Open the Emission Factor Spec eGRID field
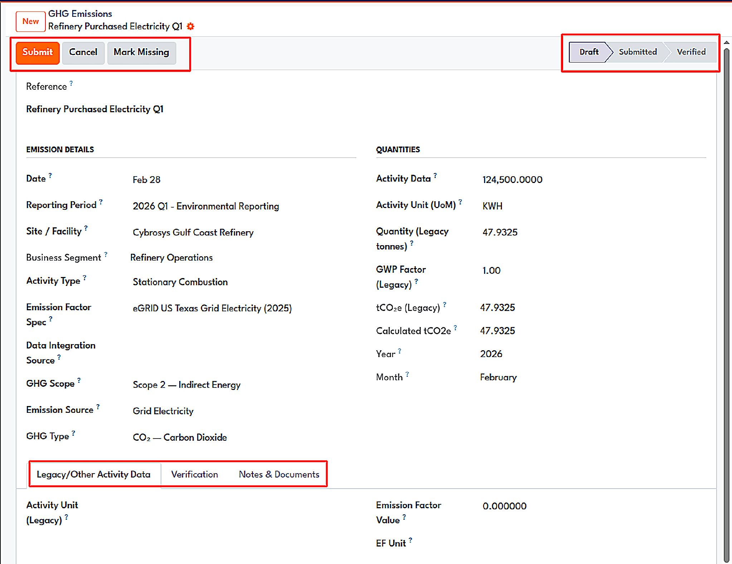 point(212,308)
